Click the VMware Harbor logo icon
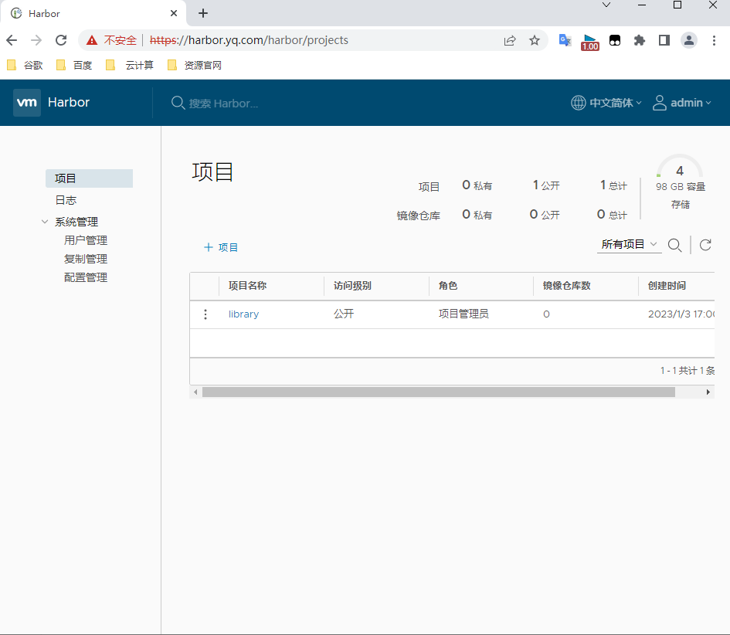Viewport: 730px width, 635px height. [x=27, y=103]
